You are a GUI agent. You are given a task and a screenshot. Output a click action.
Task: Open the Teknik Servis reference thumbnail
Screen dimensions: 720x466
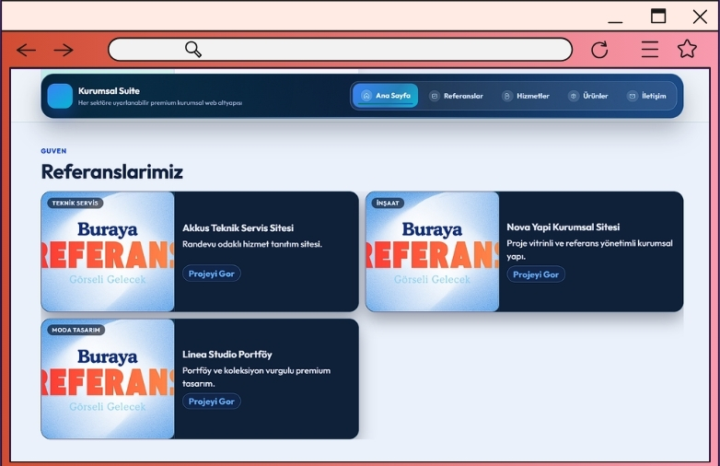tap(108, 251)
